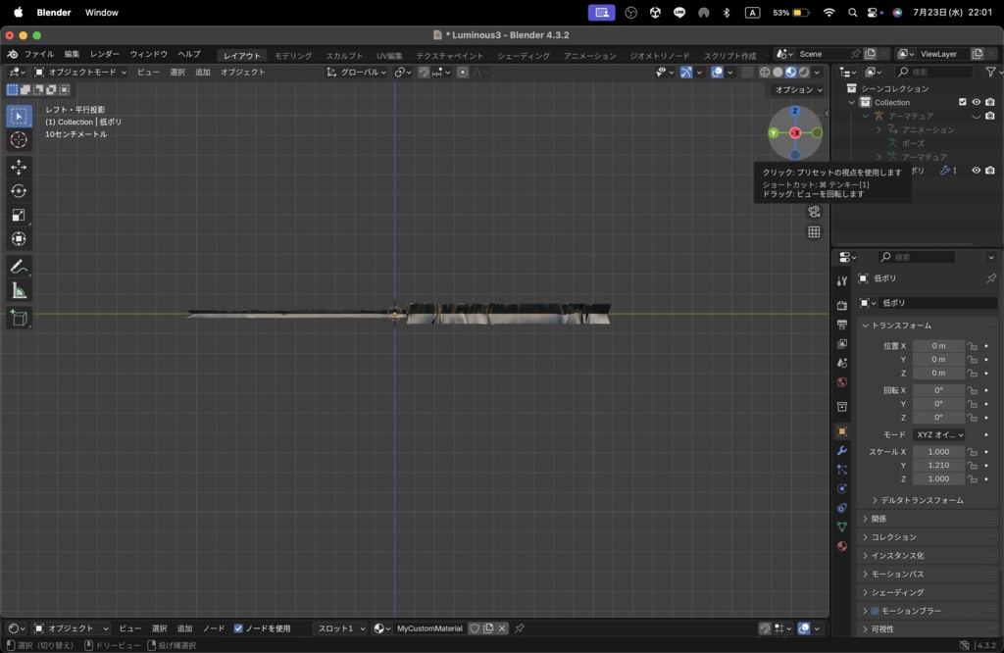This screenshot has height=653, width=1004.
Task: Click the green Y axis on navigation gizmo
Action: click(774, 133)
